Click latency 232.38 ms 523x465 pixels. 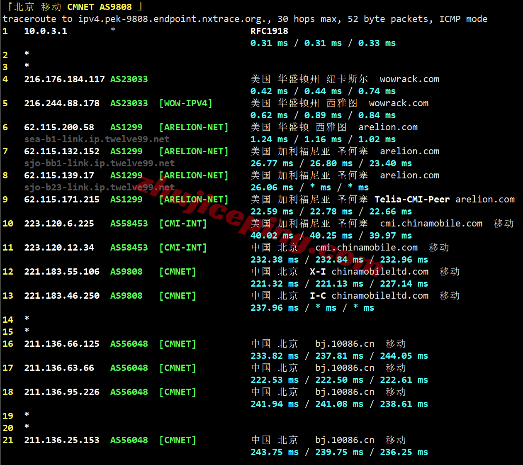pos(275,260)
